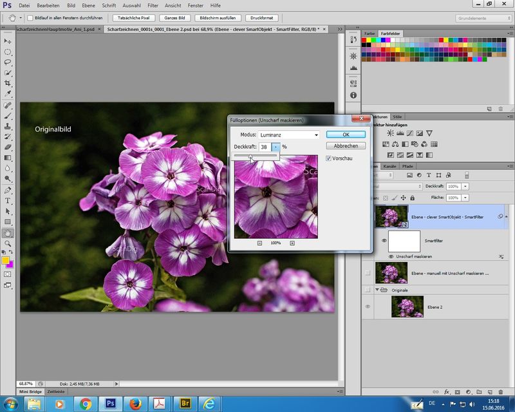Uncheck the Vorschau checkbox

[330, 158]
